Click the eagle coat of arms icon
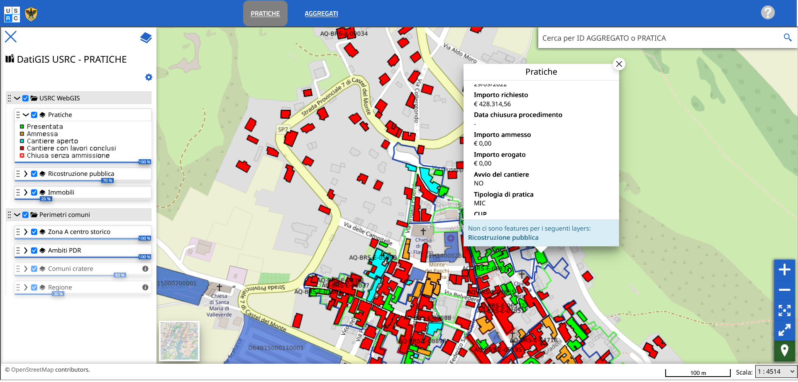The image size is (798, 382). pyautogui.click(x=31, y=15)
